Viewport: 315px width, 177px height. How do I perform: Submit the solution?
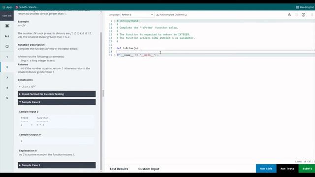point(307,169)
